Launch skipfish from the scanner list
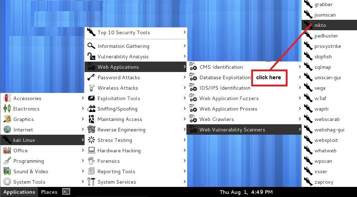 point(329,57)
